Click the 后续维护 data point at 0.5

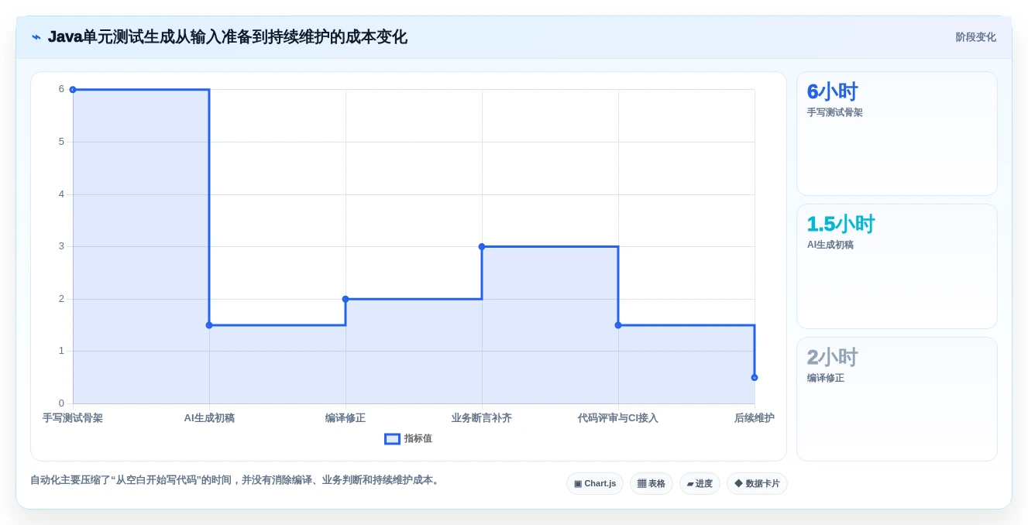pyautogui.click(x=755, y=377)
